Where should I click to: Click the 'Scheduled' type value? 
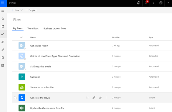coord(153,56)
